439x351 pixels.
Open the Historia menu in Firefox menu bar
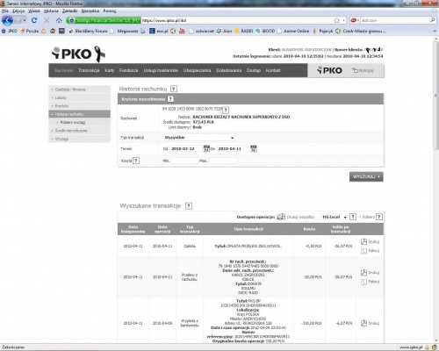point(51,11)
